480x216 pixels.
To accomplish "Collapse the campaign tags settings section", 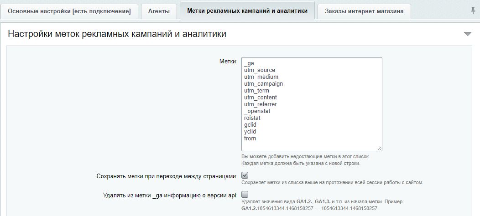I will point(467,34).
